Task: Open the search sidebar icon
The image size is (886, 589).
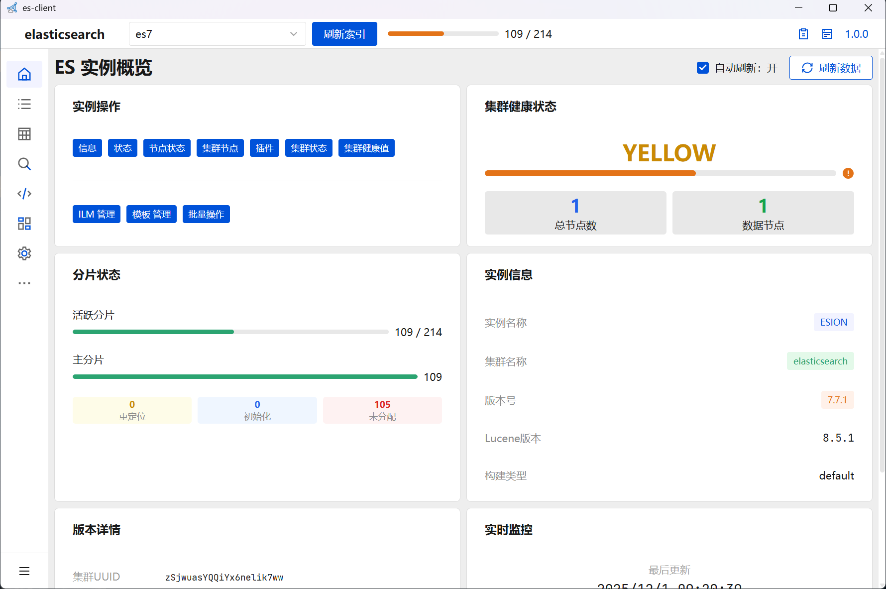Action: point(24,164)
